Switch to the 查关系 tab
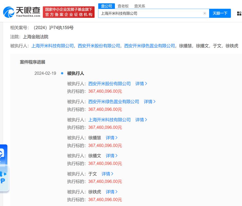242x206 pixels. pos(140,6)
